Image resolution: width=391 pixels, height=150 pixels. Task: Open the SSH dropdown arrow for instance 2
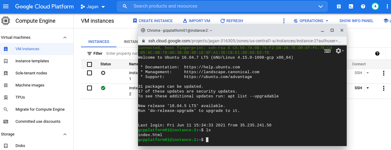(x=368, y=88)
